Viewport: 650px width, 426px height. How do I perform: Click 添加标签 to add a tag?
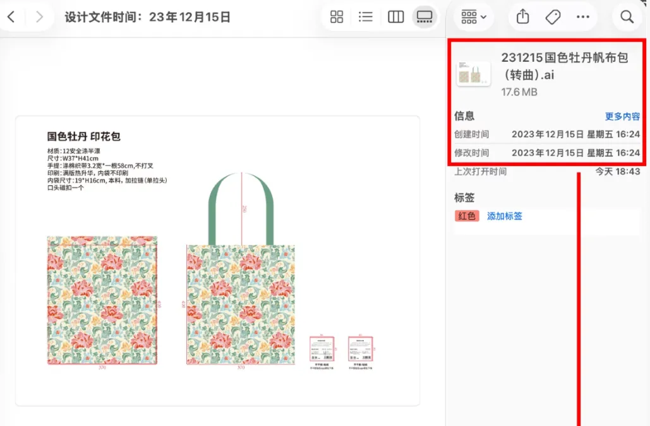click(x=505, y=216)
